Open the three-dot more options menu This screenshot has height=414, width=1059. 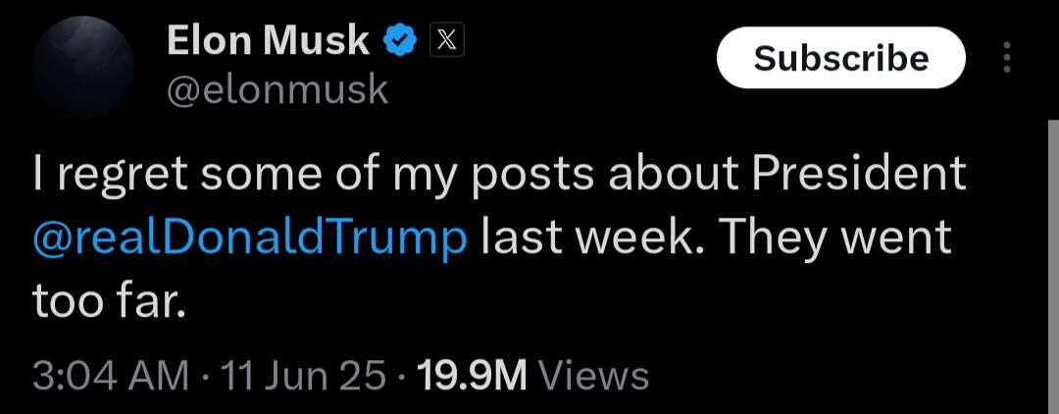tap(1007, 58)
